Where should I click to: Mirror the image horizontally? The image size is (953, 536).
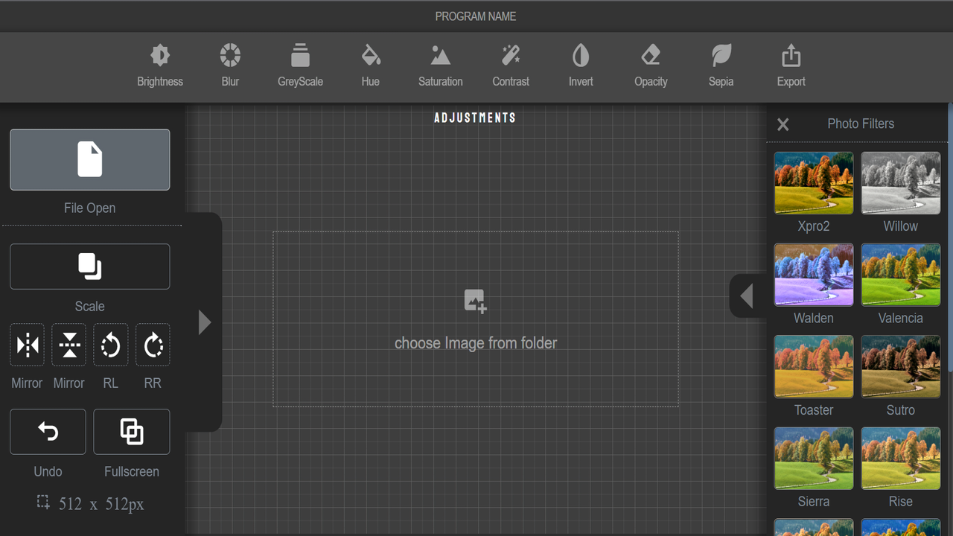click(27, 345)
